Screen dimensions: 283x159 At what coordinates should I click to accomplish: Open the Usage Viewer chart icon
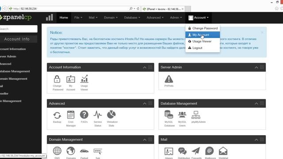point(84,79)
